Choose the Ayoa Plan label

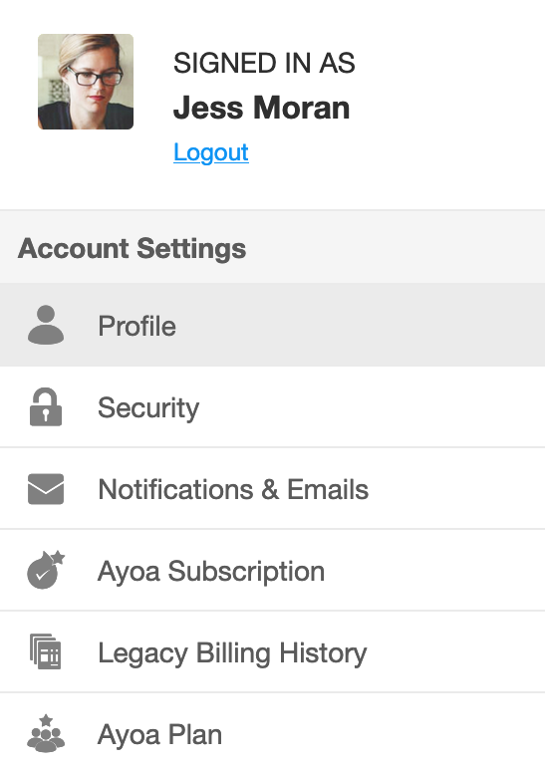[160, 735]
